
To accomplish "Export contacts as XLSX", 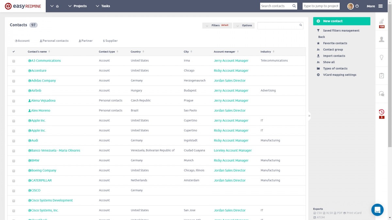I will [328, 213].
